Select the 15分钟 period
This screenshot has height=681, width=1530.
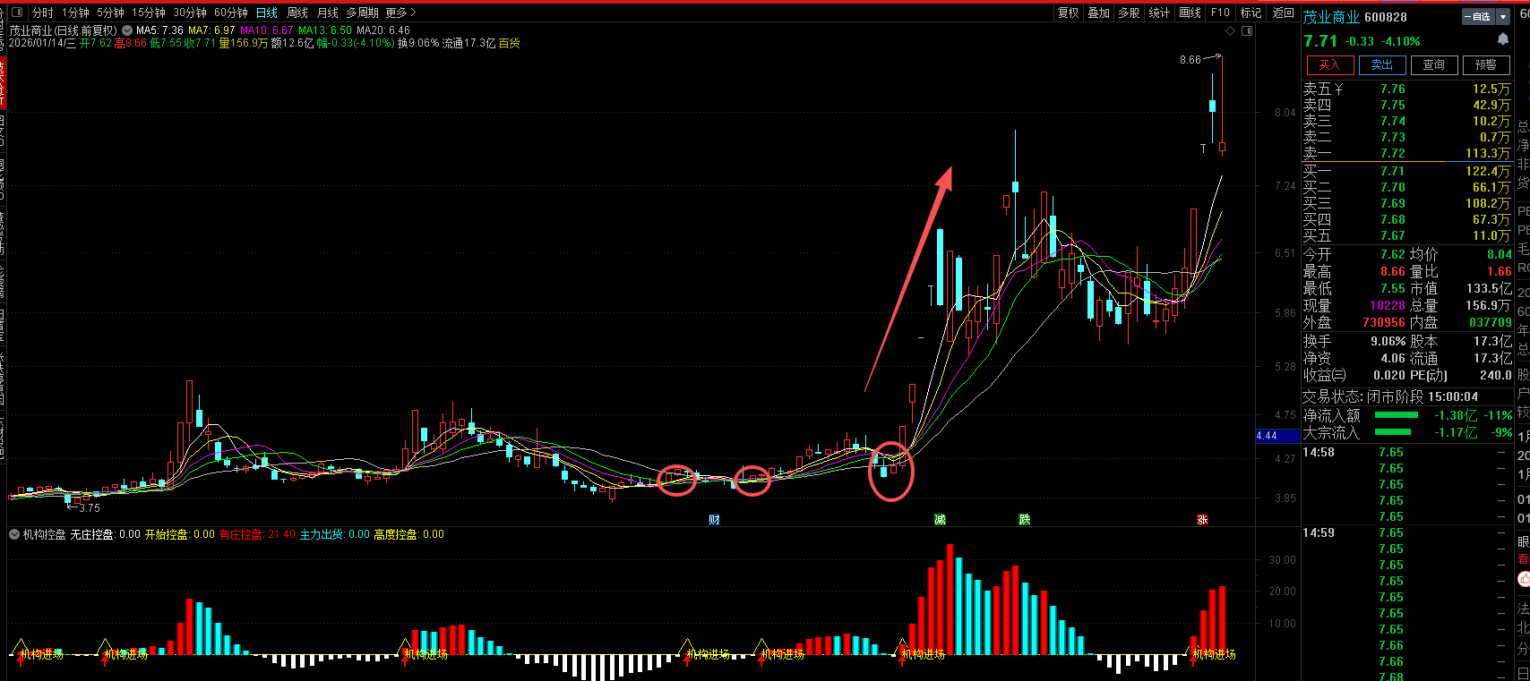click(148, 13)
